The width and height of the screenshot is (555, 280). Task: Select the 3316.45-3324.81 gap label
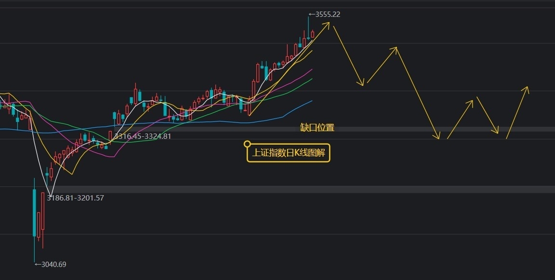tap(143, 136)
